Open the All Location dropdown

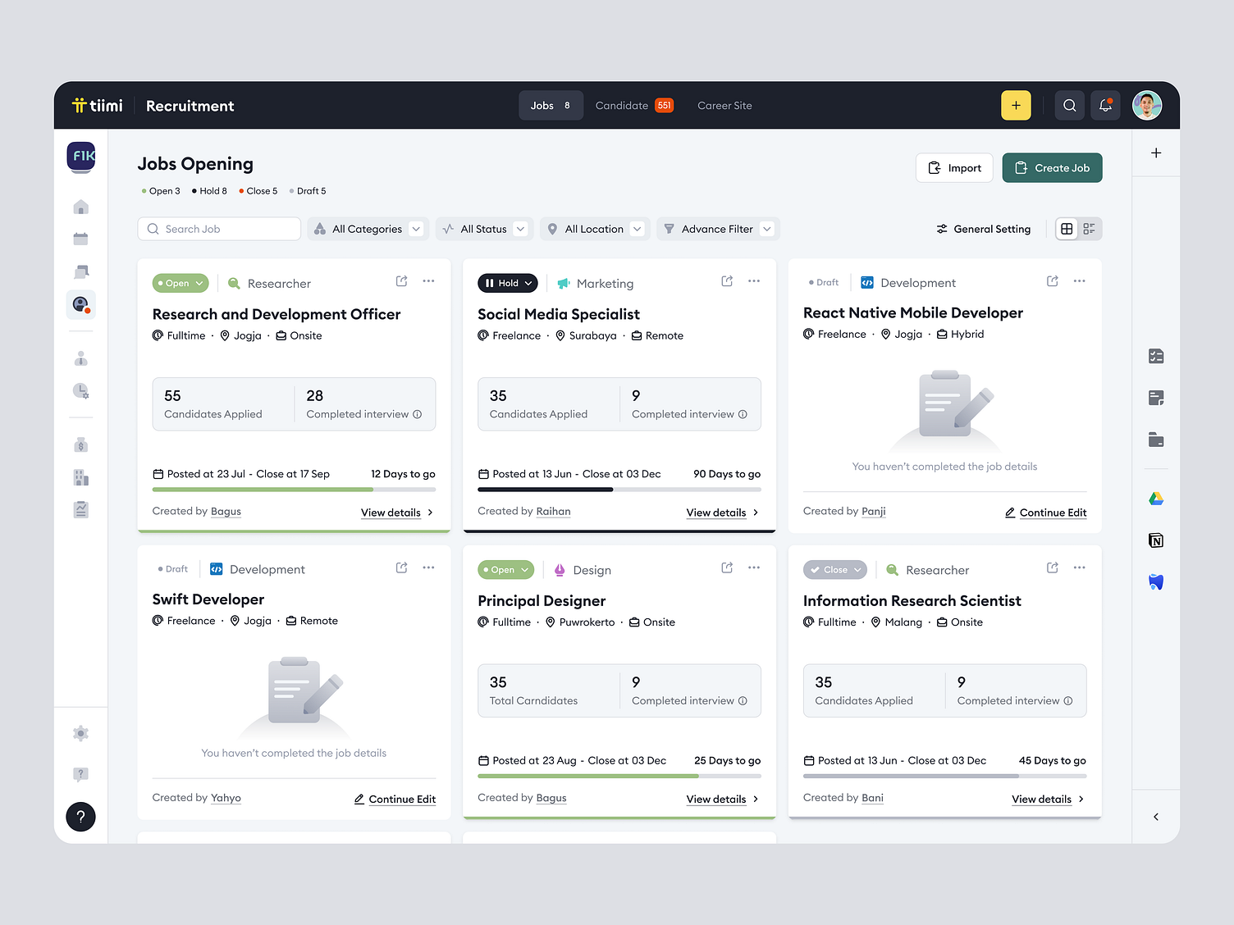594,229
